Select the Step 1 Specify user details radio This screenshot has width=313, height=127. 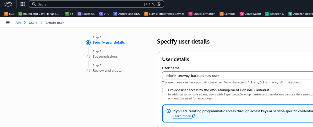(88, 43)
